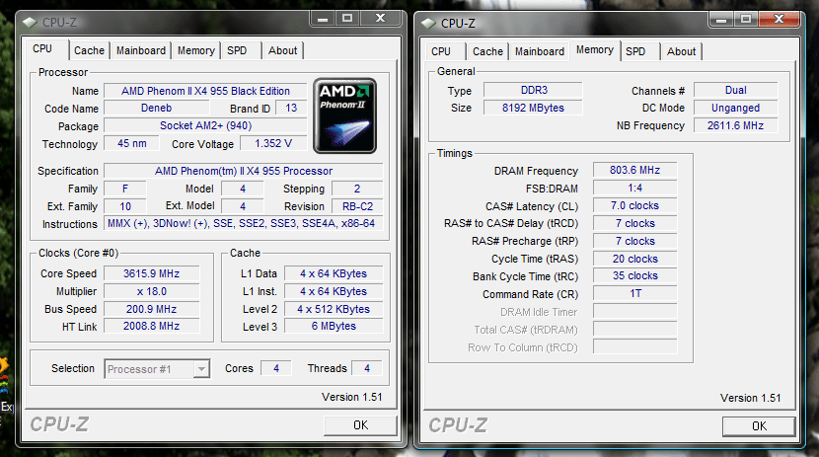819x457 pixels.
Task: Click the Cores count field
Action: [x=275, y=368]
